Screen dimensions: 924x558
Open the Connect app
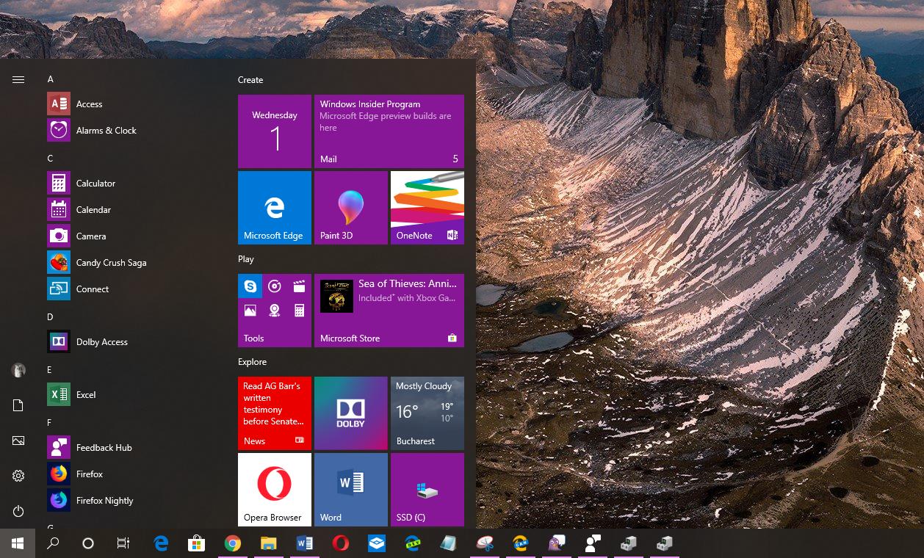click(132, 289)
